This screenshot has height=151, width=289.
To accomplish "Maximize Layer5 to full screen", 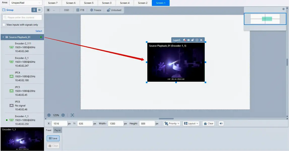I will click(197, 40).
